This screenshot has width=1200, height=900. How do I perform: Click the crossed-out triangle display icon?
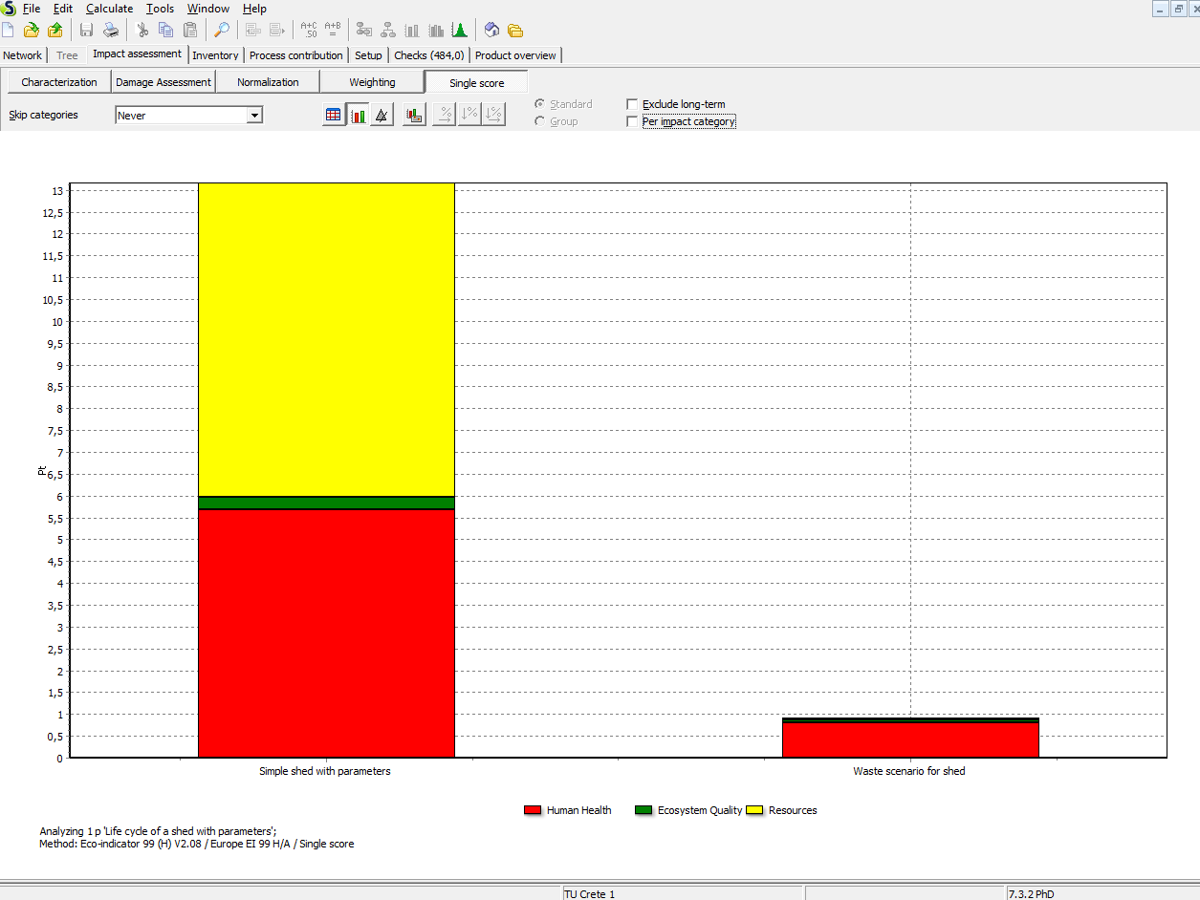click(382, 115)
